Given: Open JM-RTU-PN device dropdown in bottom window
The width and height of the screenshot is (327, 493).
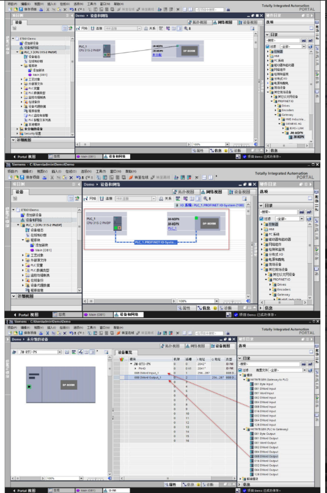Looking at the screenshot, I should [60, 352].
